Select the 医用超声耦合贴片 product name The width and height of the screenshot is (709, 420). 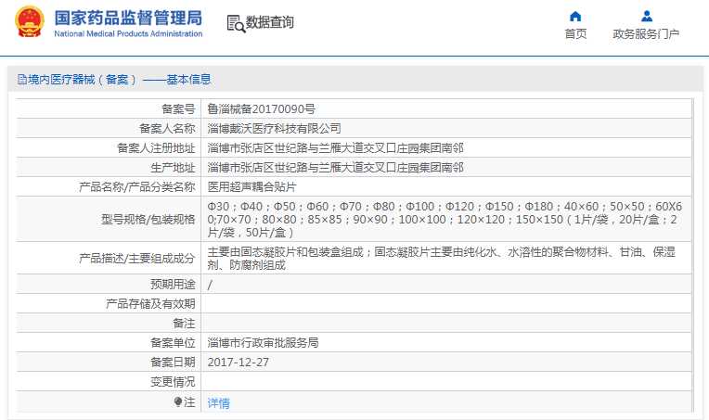[x=251, y=186]
